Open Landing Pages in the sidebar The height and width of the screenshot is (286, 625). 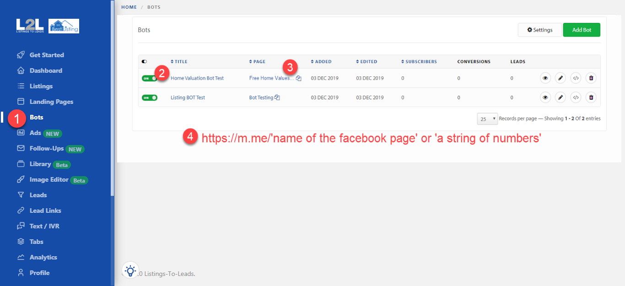point(51,102)
